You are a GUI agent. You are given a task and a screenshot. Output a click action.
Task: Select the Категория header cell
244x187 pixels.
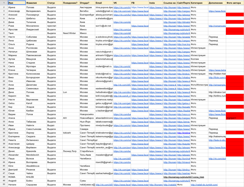pyautogui.click(x=199, y=3)
